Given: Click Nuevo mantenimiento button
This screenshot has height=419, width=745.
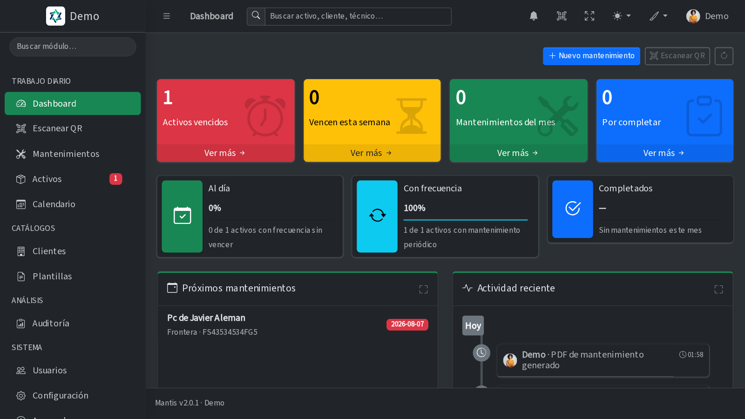Looking at the screenshot, I should [591, 56].
